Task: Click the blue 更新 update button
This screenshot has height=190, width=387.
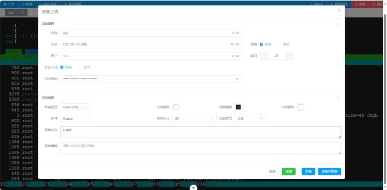Action: 308,172
